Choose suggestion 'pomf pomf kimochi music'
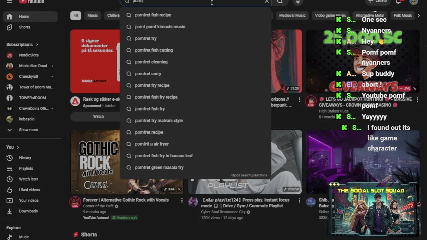This screenshot has width=427, height=240. (195, 27)
